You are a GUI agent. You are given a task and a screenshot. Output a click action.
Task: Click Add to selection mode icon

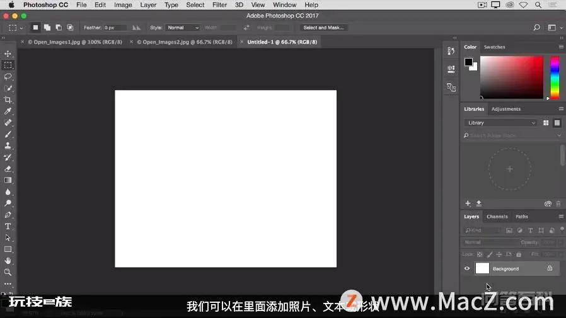click(x=47, y=28)
